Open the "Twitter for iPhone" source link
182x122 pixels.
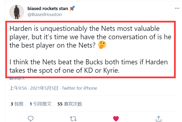pos(79,88)
